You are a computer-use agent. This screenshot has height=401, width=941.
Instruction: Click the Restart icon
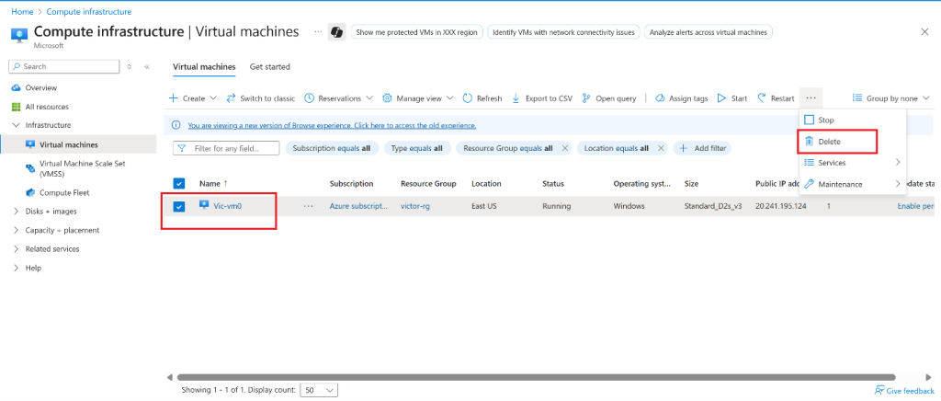click(762, 98)
